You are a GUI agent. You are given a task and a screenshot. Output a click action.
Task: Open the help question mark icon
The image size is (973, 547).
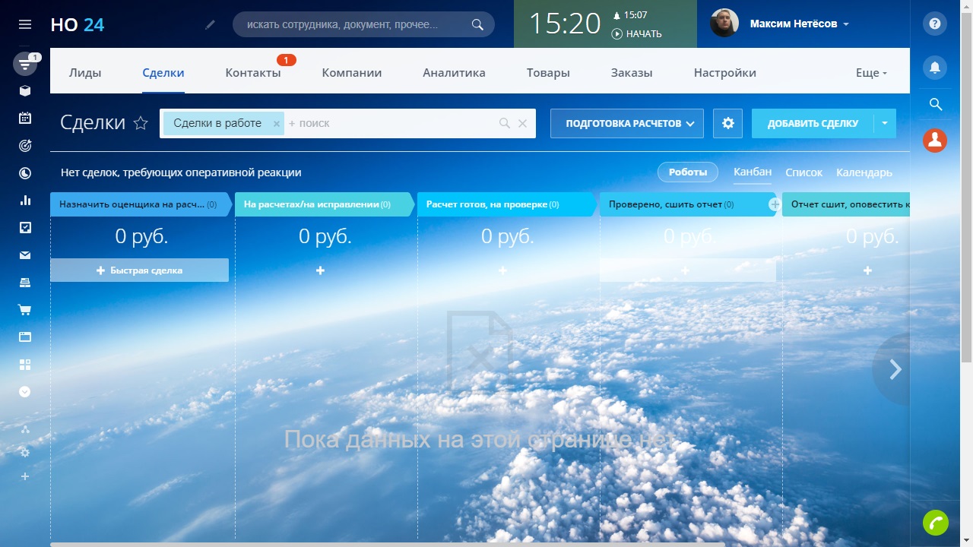pyautogui.click(x=935, y=24)
